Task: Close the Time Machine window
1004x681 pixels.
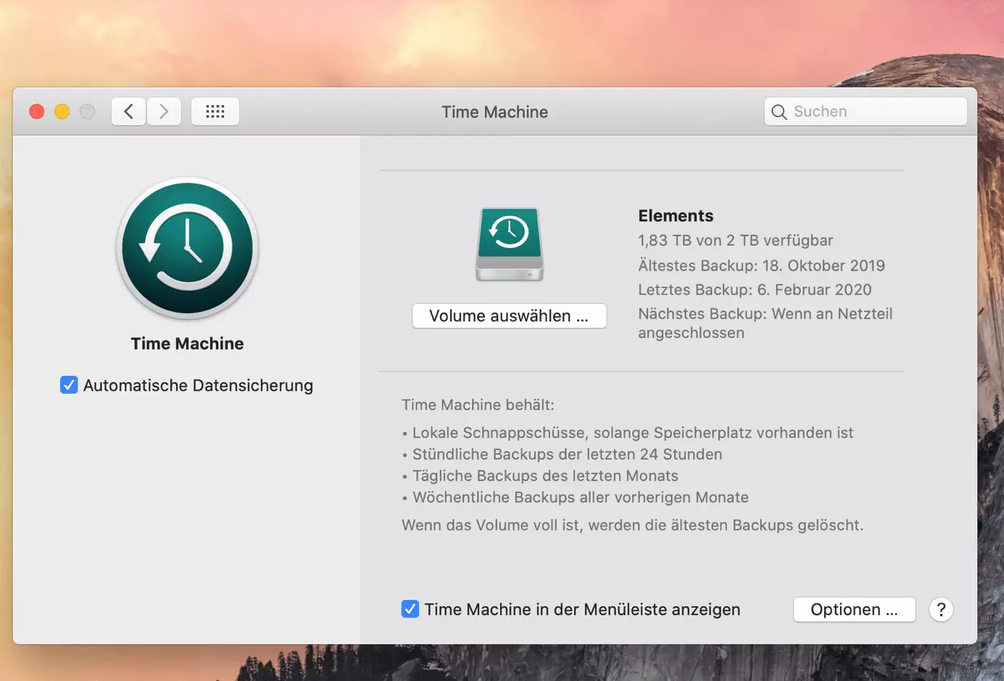Action: (x=37, y=112)
